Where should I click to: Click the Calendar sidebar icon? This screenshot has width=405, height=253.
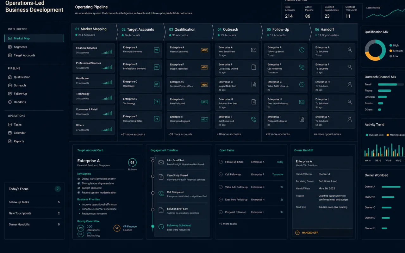click(x=10, y=133)
